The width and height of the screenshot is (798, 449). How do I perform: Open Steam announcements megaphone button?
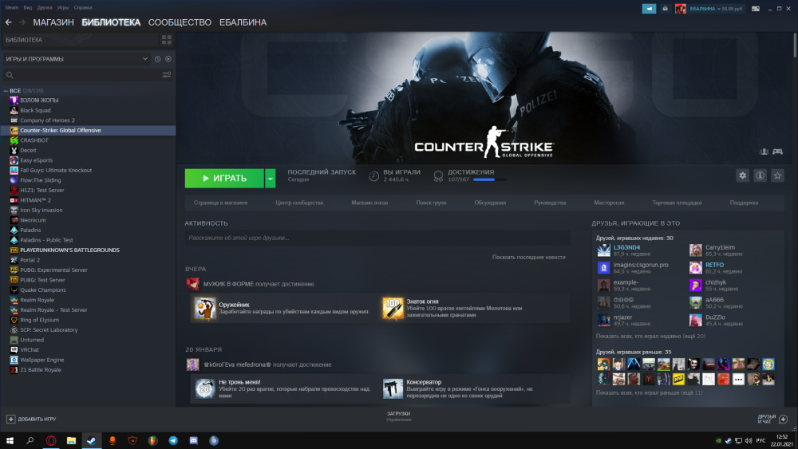[x=649, y=9]
